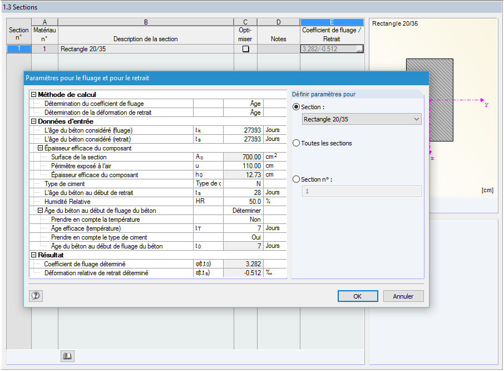Confirm the dialog with OK
This screenshot has height=371, width=504.
[x=358, y=296]
